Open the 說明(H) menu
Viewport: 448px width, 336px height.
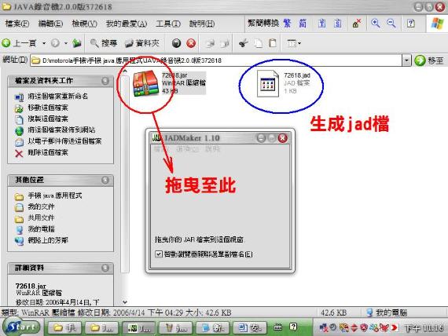point(202,24)
